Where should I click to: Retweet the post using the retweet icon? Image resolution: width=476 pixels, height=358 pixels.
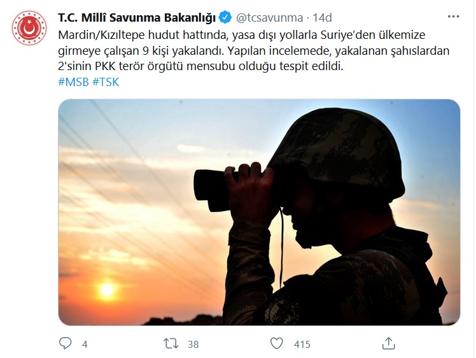click(x=171, y=344)
